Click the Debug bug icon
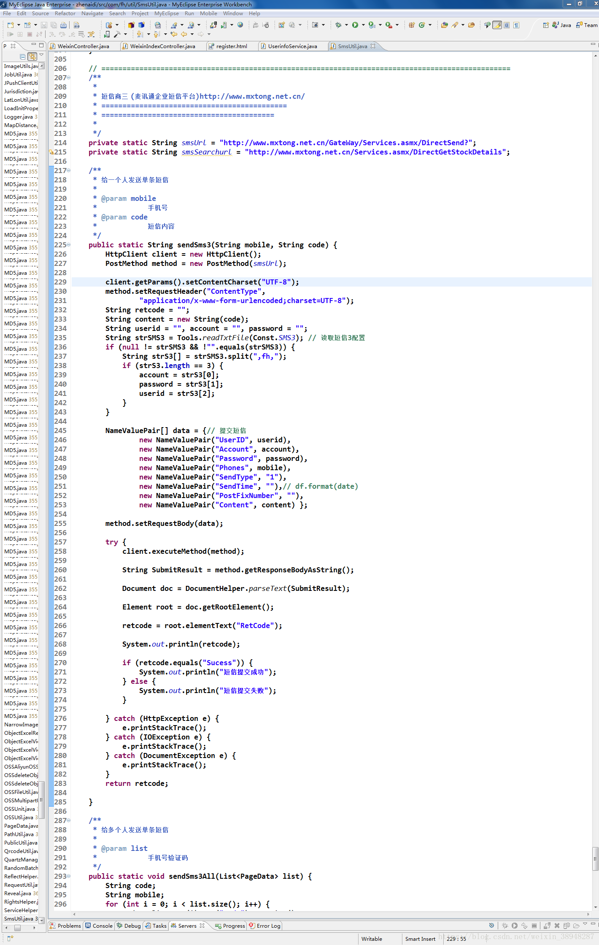This screenshot has height=945, width=599. tap(338, 25)
